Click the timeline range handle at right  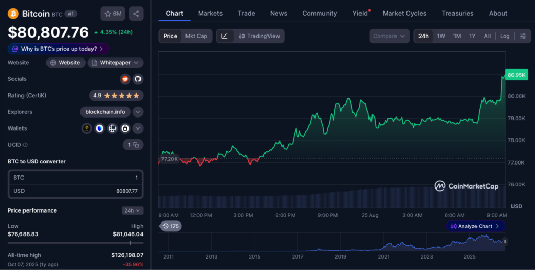pyautogui.click(x=505, y=242)
